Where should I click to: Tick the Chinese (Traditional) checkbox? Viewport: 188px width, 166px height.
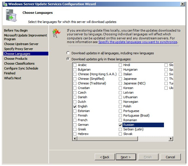(75, 83)
